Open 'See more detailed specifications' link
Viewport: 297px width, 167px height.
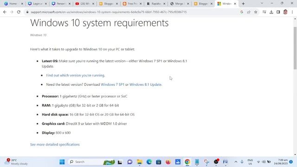55,144
